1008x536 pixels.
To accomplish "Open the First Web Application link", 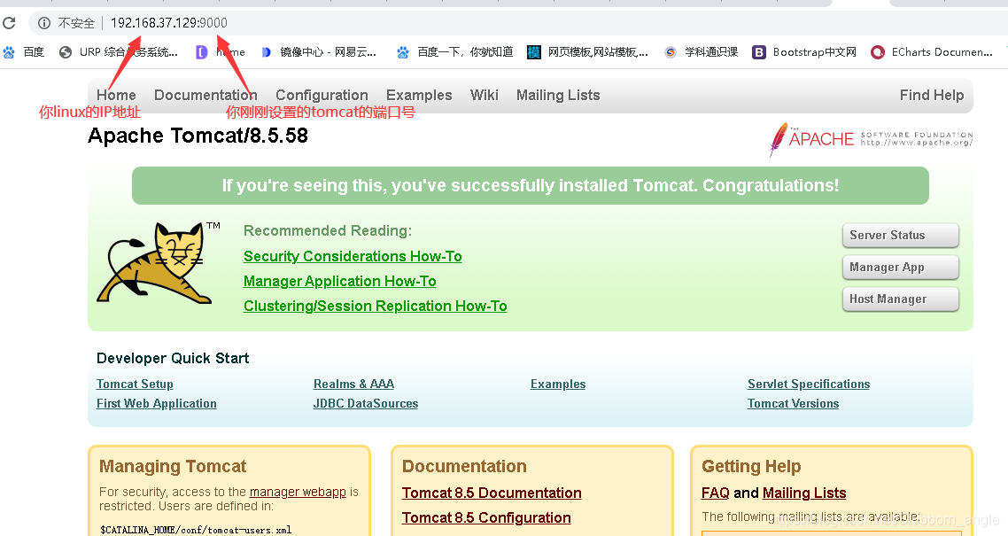I will click(156, 404).
